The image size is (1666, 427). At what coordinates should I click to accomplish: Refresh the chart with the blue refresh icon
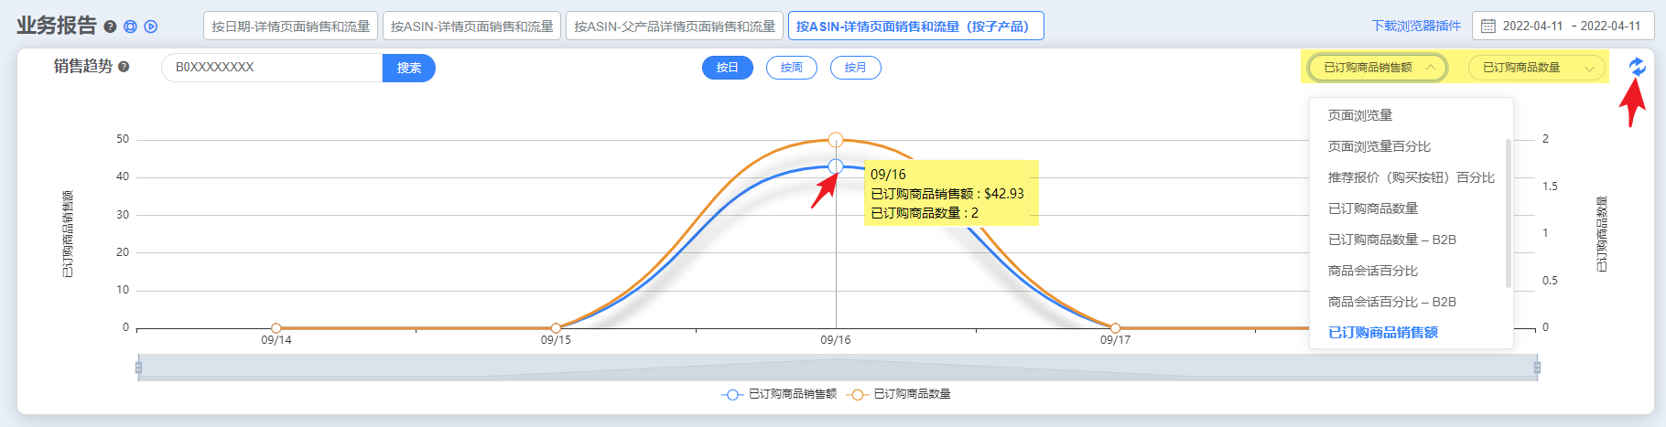pos(1637,67)
